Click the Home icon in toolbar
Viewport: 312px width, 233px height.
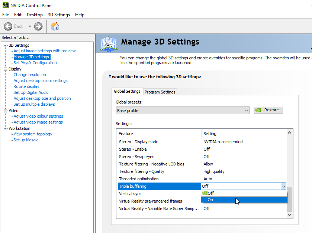55,26
